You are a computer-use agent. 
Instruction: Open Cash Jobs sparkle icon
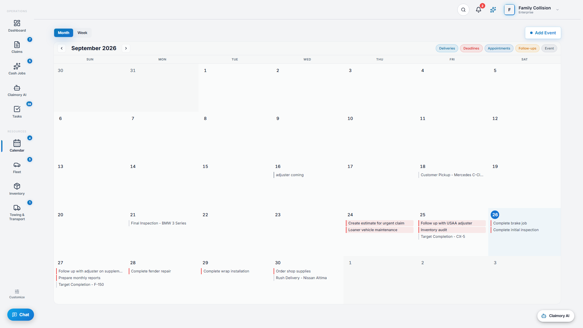[x=17, y=66]
